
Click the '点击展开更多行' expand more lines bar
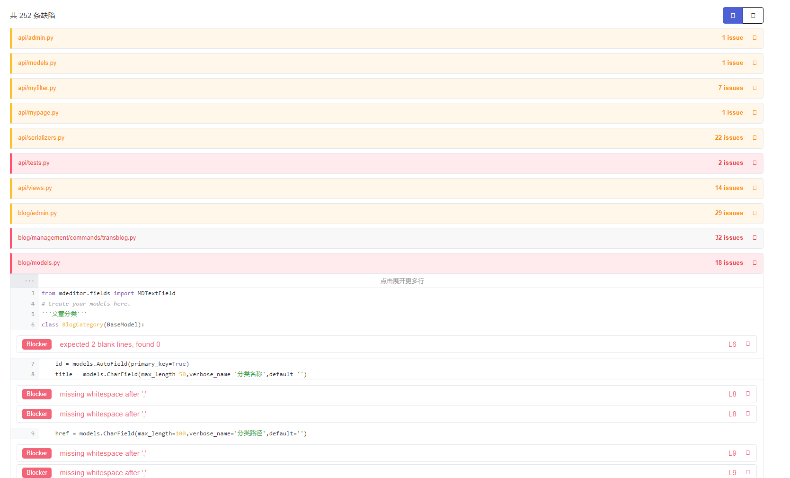point(402,281)
